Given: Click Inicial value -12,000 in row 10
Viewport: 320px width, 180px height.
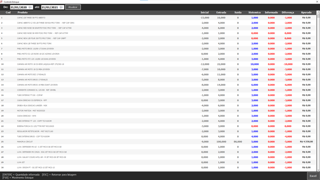Looking at the screenshot, I should [204, 64].
